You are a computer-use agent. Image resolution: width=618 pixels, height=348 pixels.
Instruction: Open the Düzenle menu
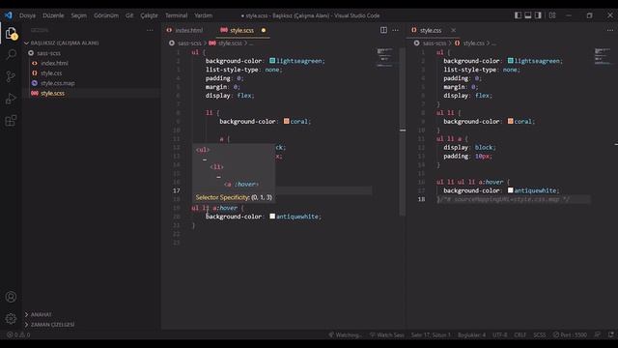53,15
